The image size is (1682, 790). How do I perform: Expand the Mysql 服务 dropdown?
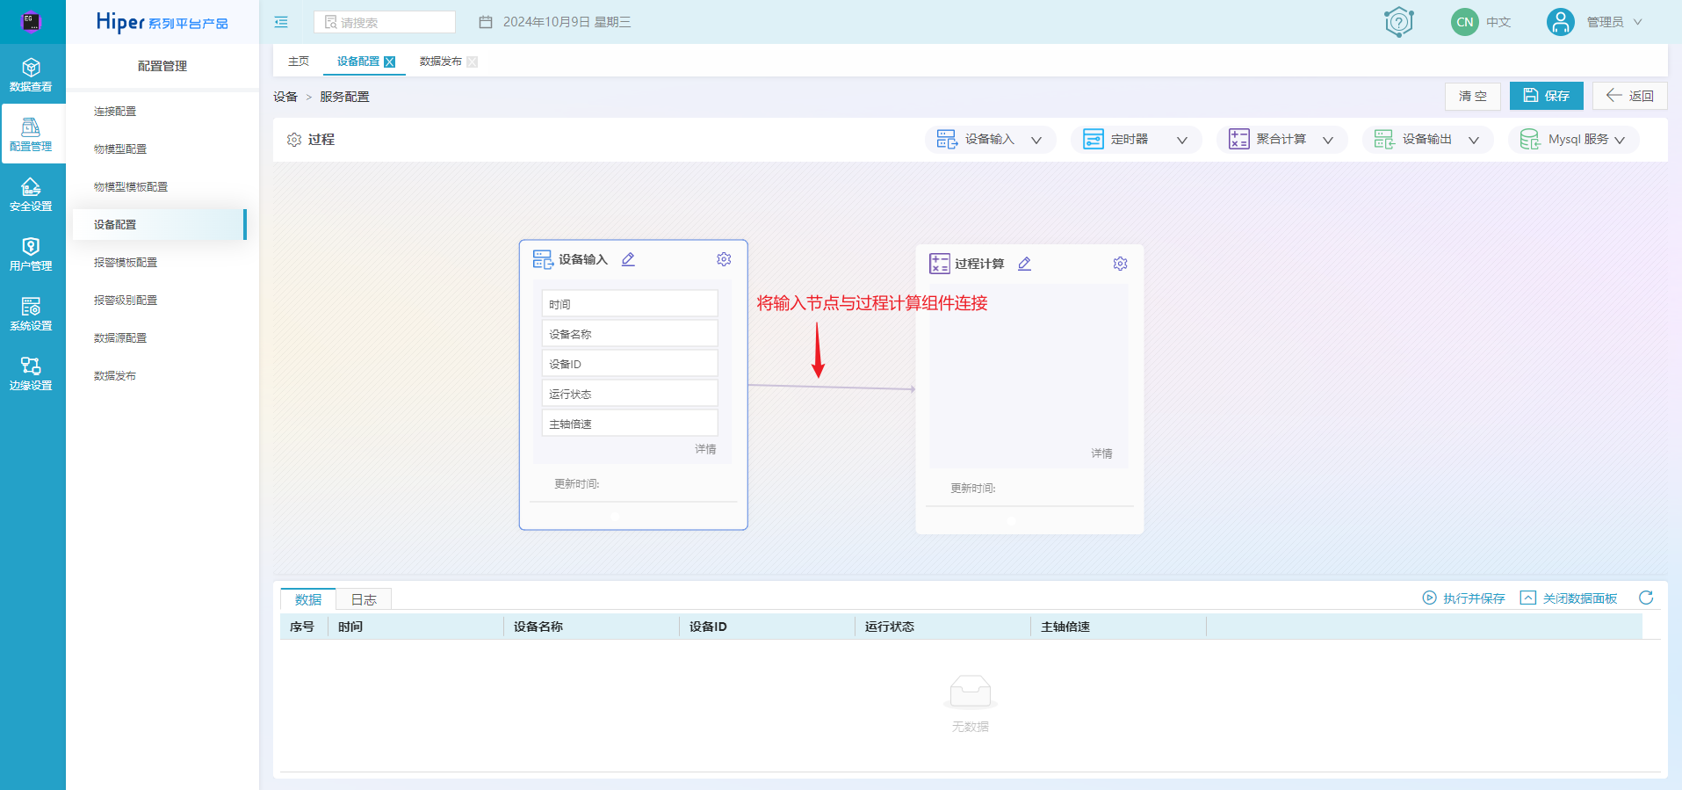click(1620, 140)
